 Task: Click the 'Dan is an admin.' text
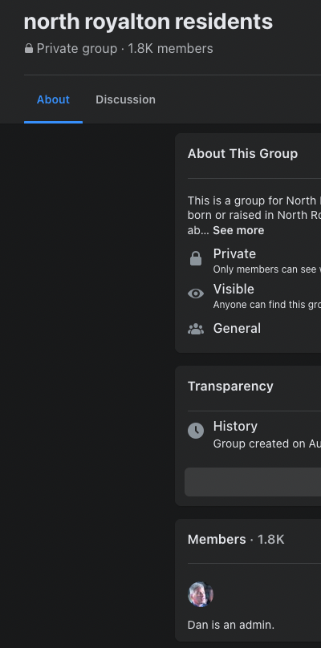click(x=231, y=625)
